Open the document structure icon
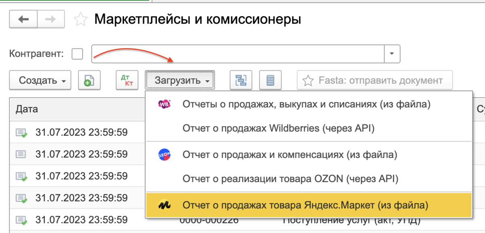485x233 pixels. [241, 80]
